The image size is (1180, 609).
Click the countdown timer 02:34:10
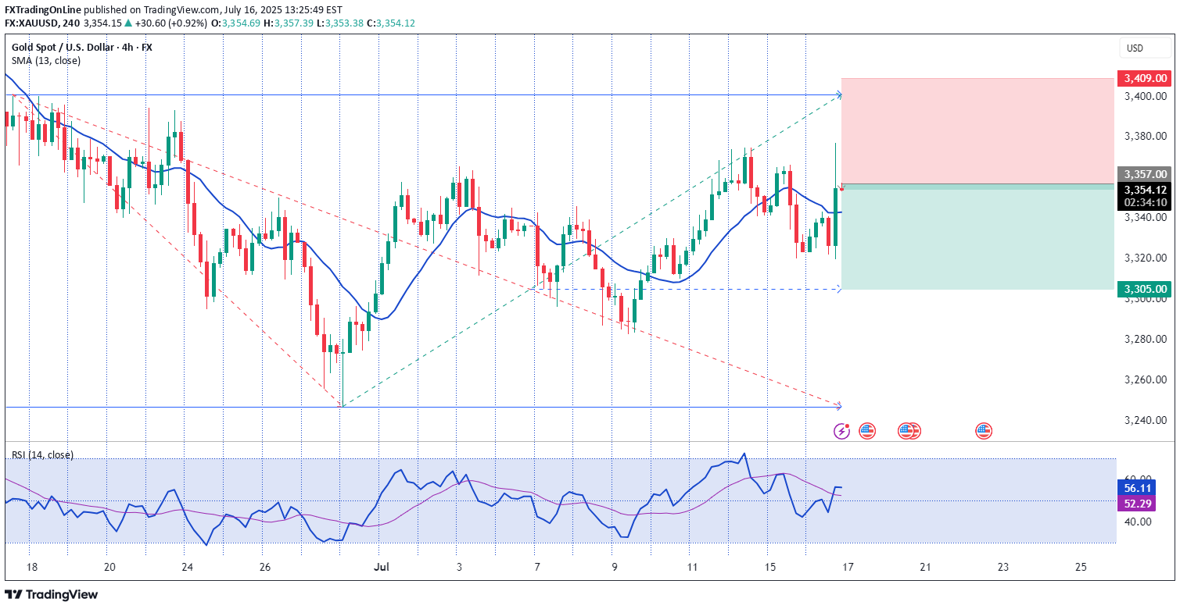pyautogui.click(x=1146, y=202)
